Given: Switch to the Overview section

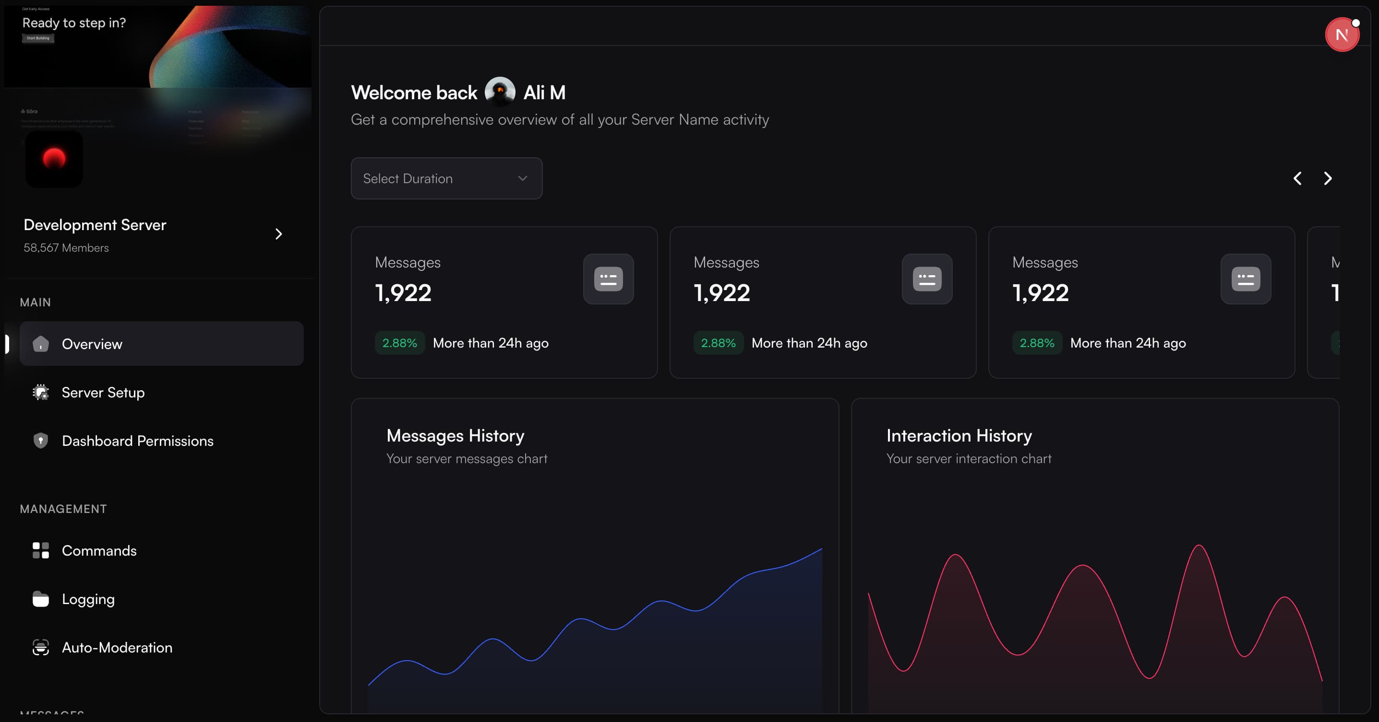Looking at the screenshot, I should point(93,344).
